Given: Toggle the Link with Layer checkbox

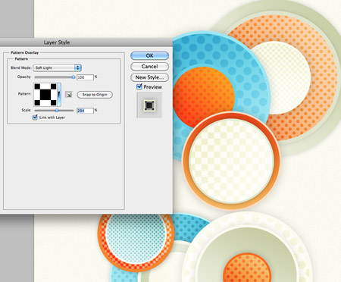Looking at the screenshot, I should [x=35, y=117].
